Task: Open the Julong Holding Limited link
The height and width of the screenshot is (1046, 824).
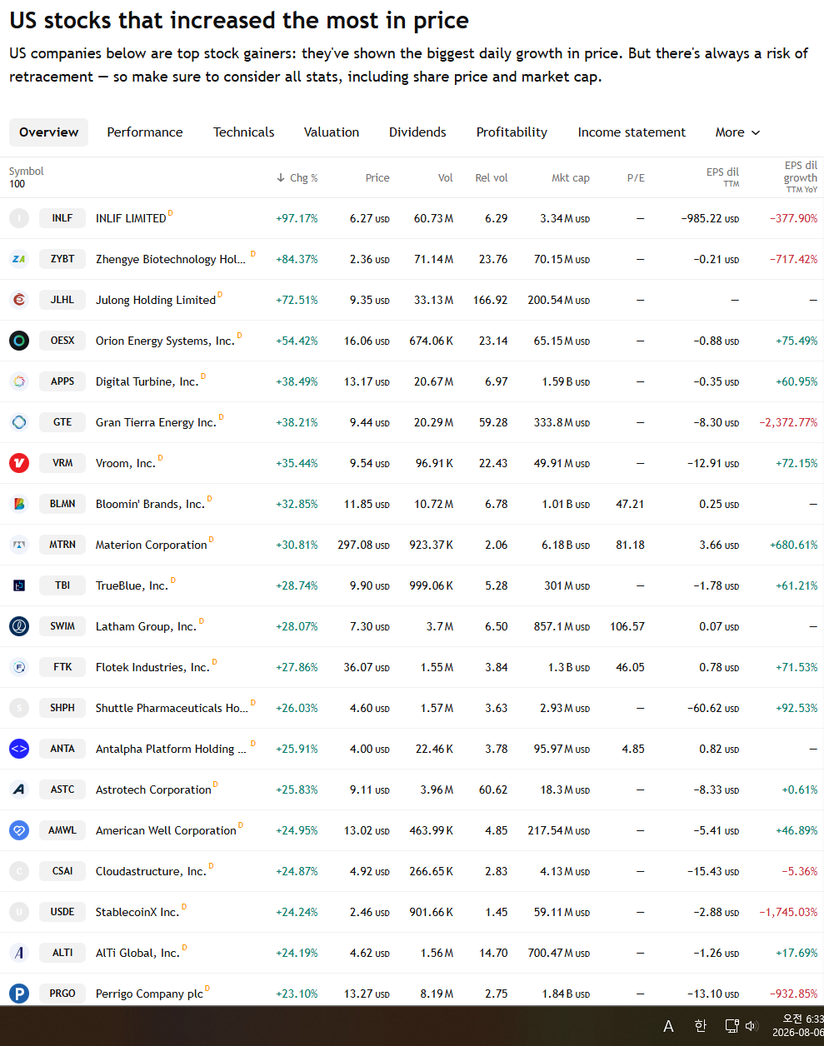Action: (x=156, y=301)
